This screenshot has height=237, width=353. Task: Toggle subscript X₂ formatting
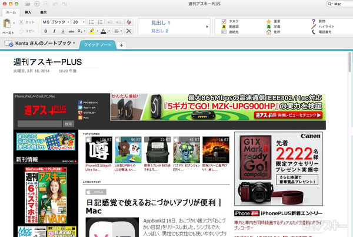[x=80, y=31]
